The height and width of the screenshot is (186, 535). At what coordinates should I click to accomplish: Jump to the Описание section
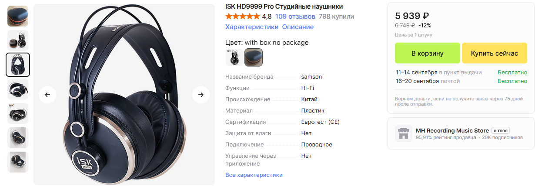pyautogui.click(x=298, y=27)
